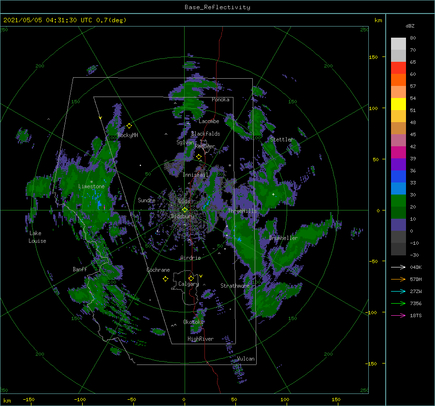The width and height of the screenshot is (435, 406).
Task: Click the yellow diamond marker below RedDeer
Action: click(199, 157)
